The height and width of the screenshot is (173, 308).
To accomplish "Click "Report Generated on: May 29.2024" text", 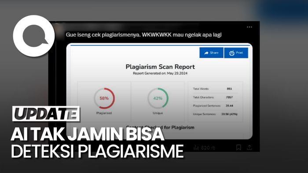I will click(160, 73).
